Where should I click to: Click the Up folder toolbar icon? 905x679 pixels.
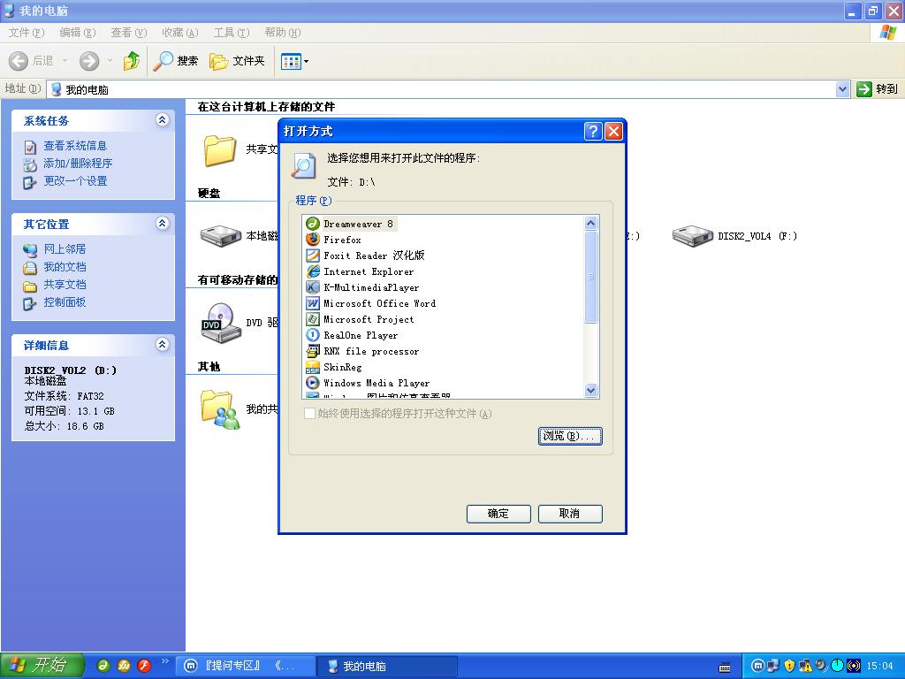coord(132,61)
